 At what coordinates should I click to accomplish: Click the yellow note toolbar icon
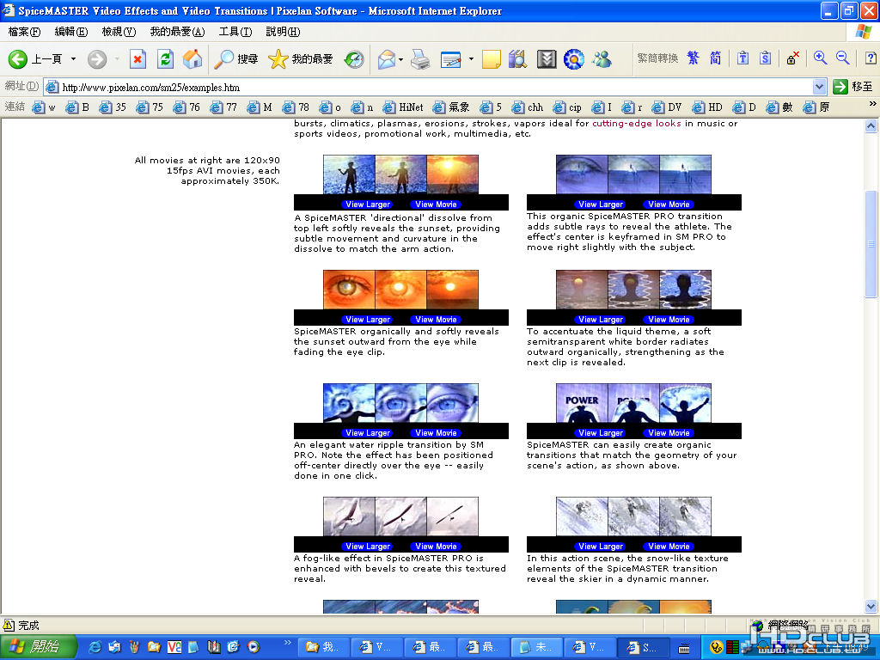(491, 59)
